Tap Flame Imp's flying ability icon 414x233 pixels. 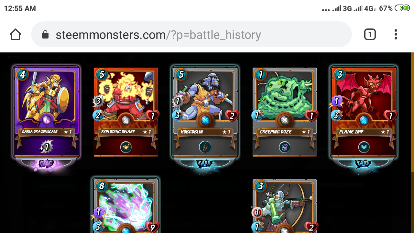point(364,147)
